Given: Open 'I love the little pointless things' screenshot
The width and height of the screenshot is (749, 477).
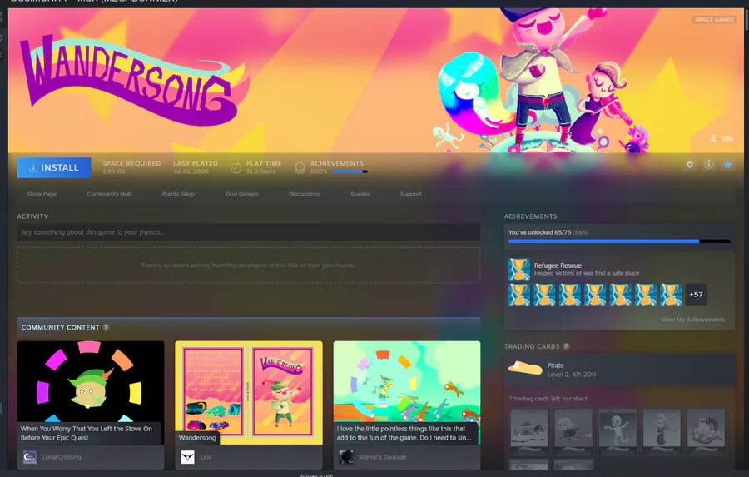Looking at the screenshot, I should 406,392.
